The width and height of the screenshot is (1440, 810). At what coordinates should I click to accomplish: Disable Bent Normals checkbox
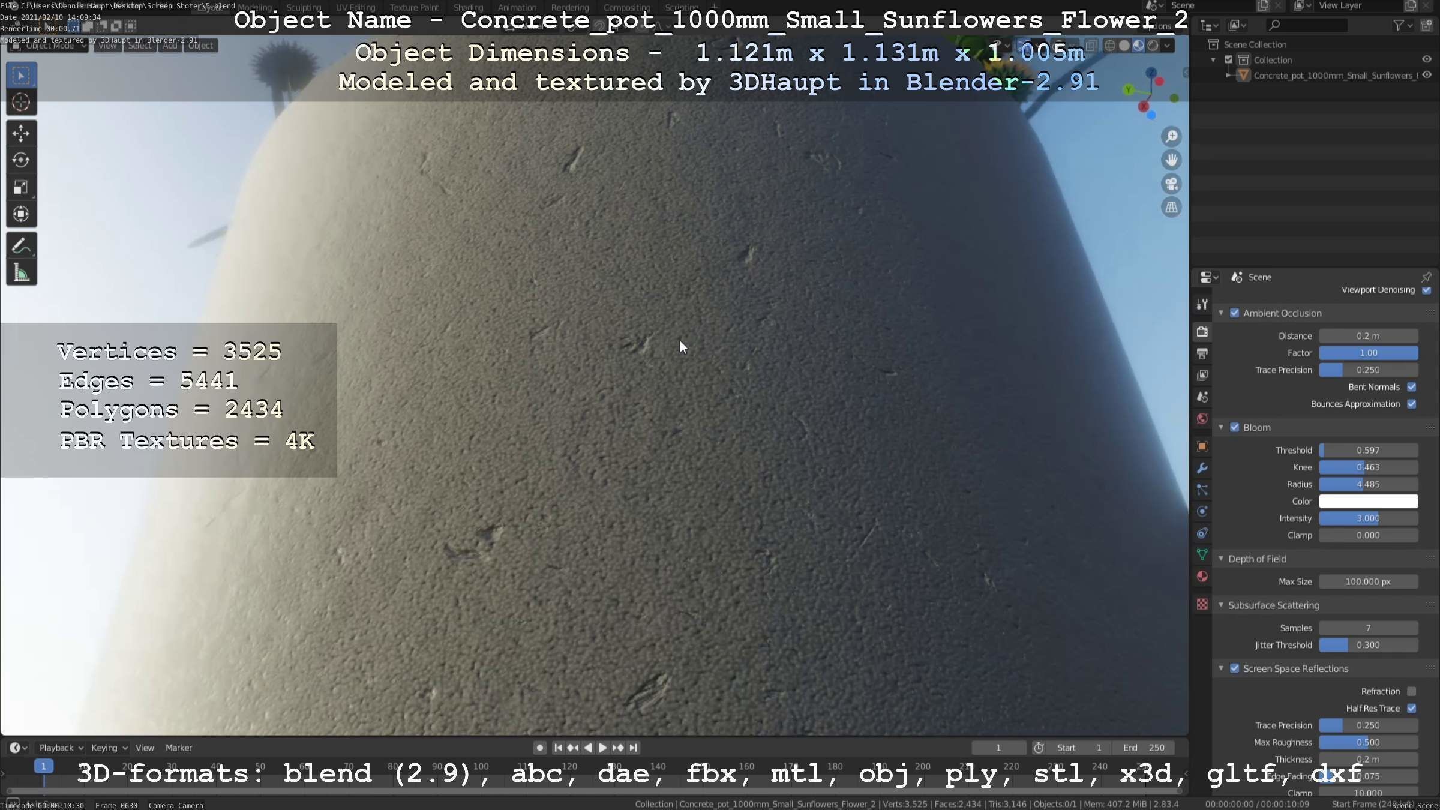(x=1412, y=387)
